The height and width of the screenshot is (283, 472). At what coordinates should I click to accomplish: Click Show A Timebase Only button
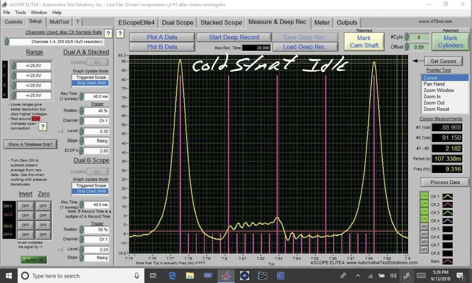(30, 144)
